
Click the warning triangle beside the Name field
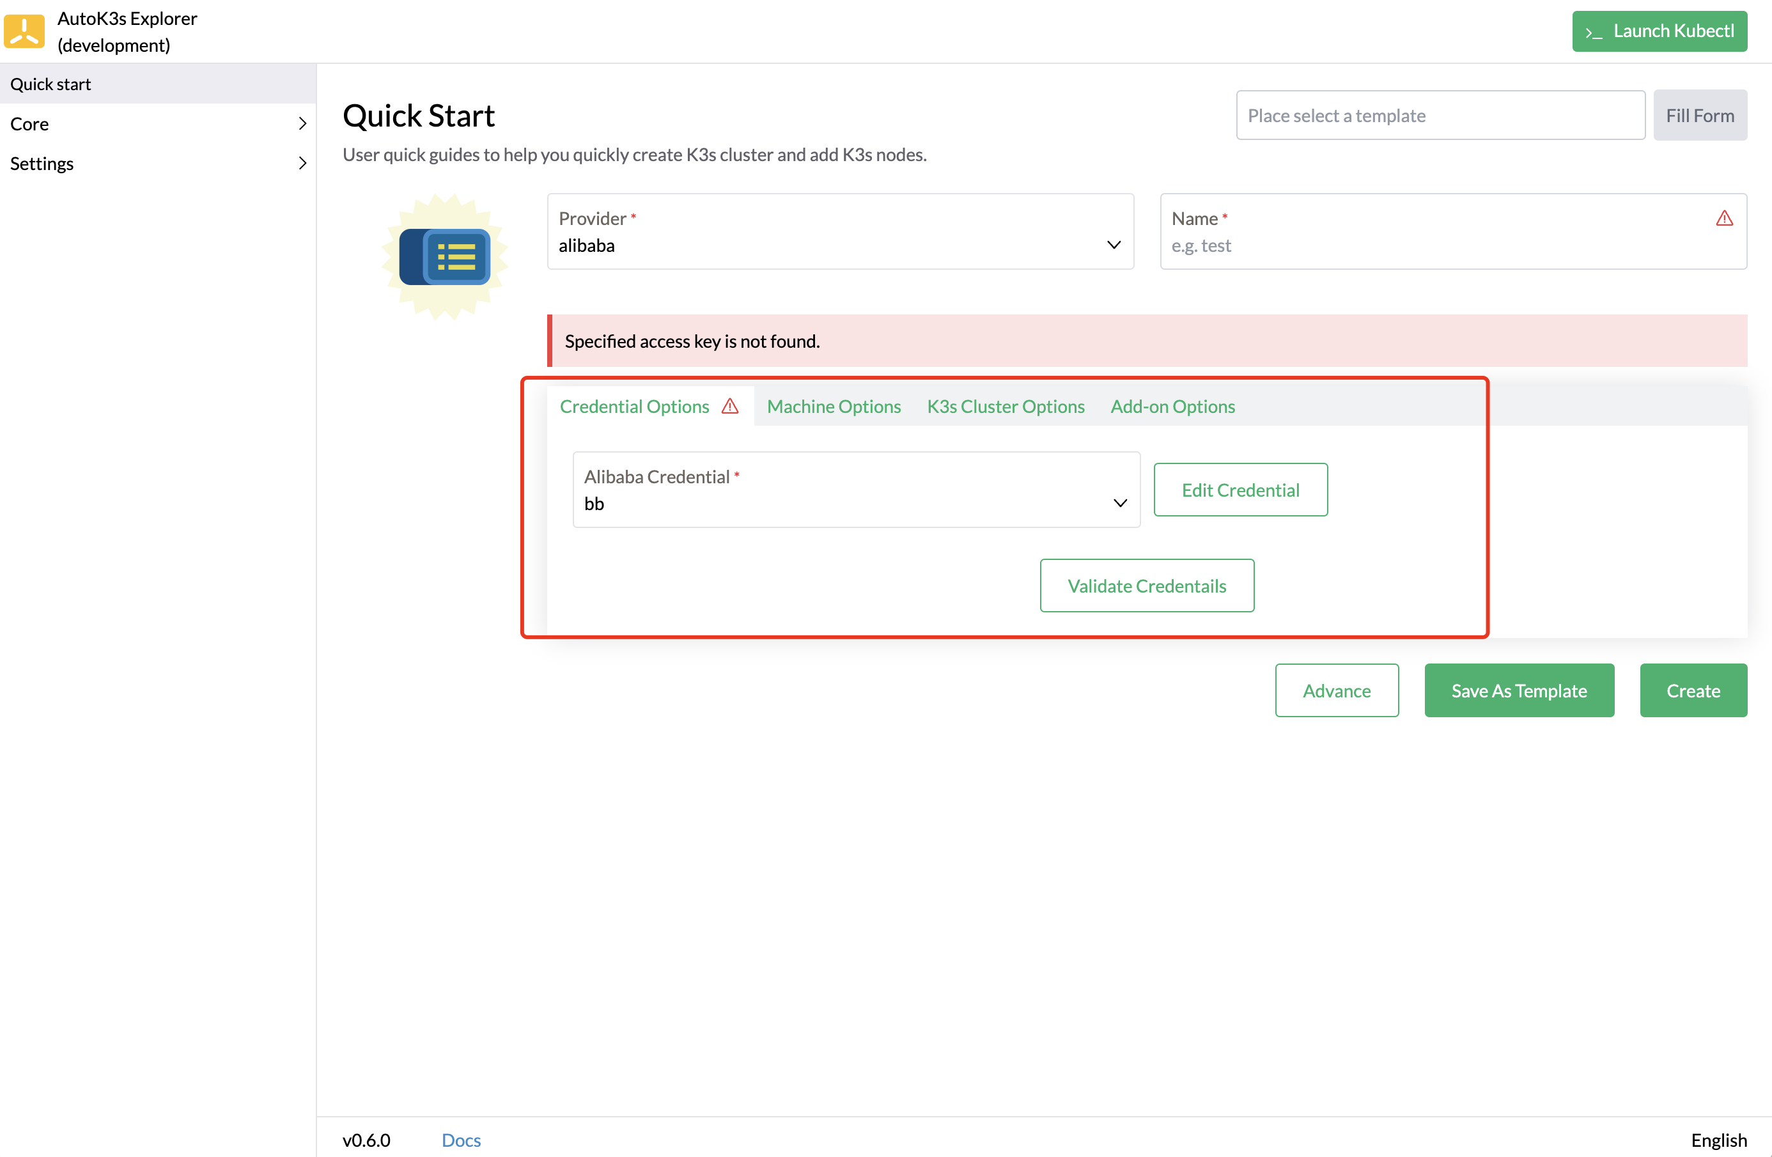(1725, 218)
